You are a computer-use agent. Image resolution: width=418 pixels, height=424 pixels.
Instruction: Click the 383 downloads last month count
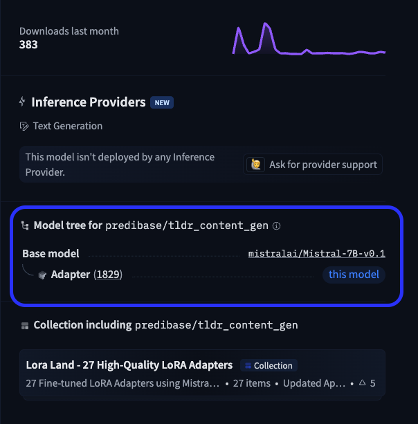coord(28,45)
